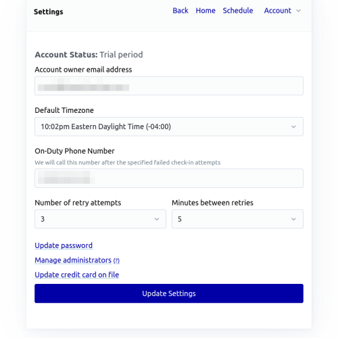338x338 pixels.
Task: Click Update credit card on file
Action: tap(77, 275)
